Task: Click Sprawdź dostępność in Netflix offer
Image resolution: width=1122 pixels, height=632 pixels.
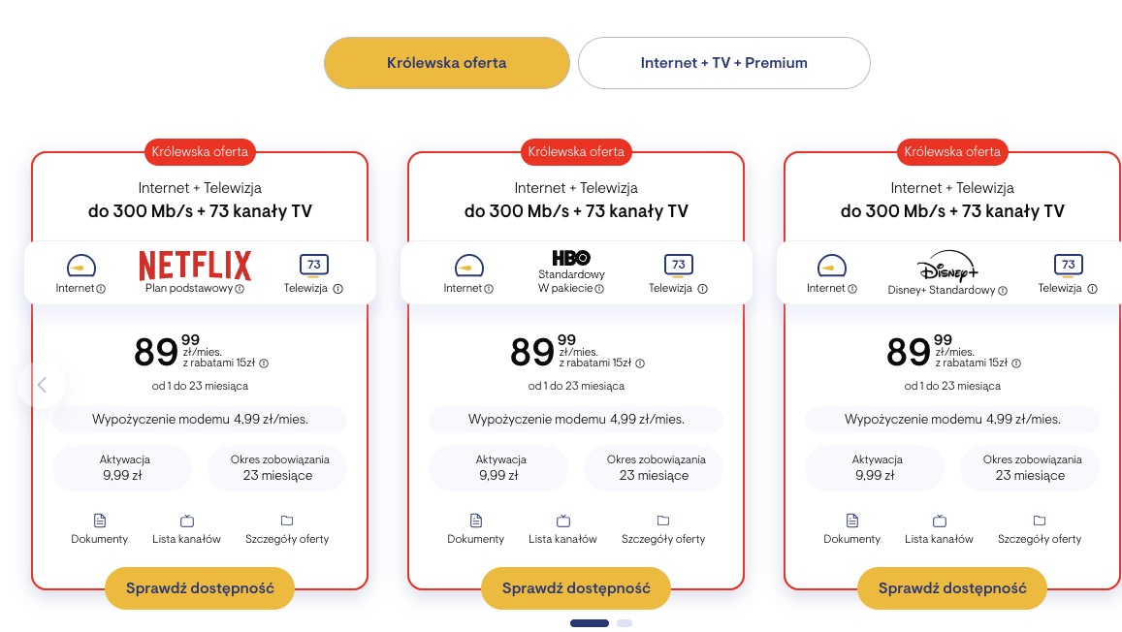Action: [x=199, y=588]
